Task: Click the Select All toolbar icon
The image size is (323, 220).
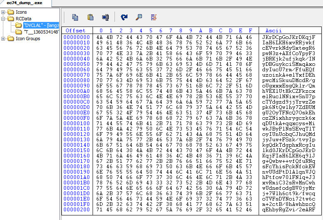Action: [105, 17]
